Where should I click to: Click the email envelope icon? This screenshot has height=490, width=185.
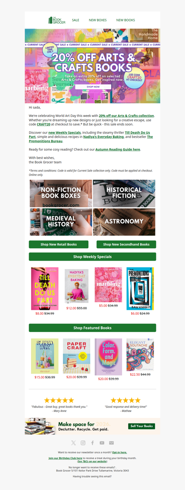[111, 443]
